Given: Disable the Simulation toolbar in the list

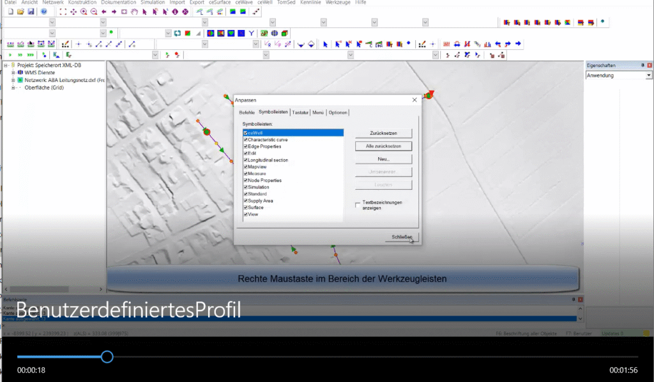Looking at the screenshot, I should [x=245, y=187].
